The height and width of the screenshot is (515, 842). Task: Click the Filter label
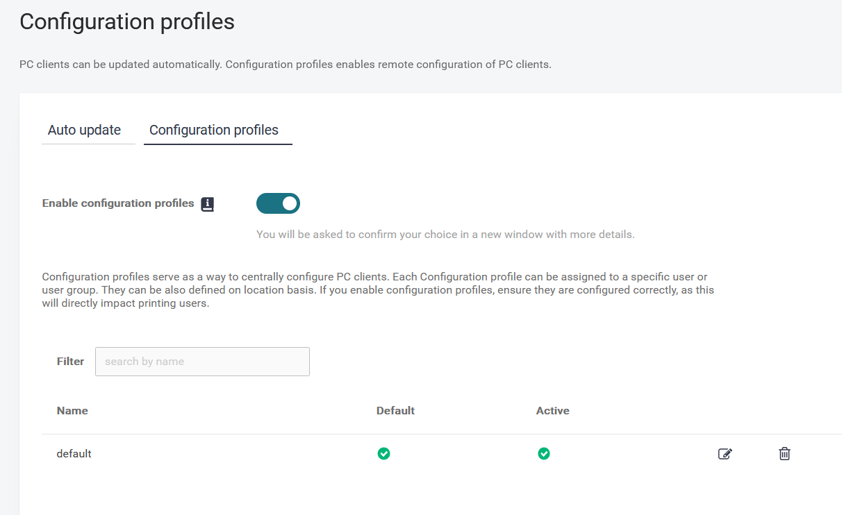click(x=70, y=362)
